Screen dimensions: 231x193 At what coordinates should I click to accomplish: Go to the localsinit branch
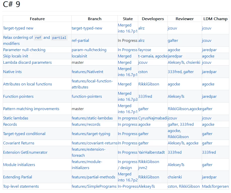coord(80,56)
